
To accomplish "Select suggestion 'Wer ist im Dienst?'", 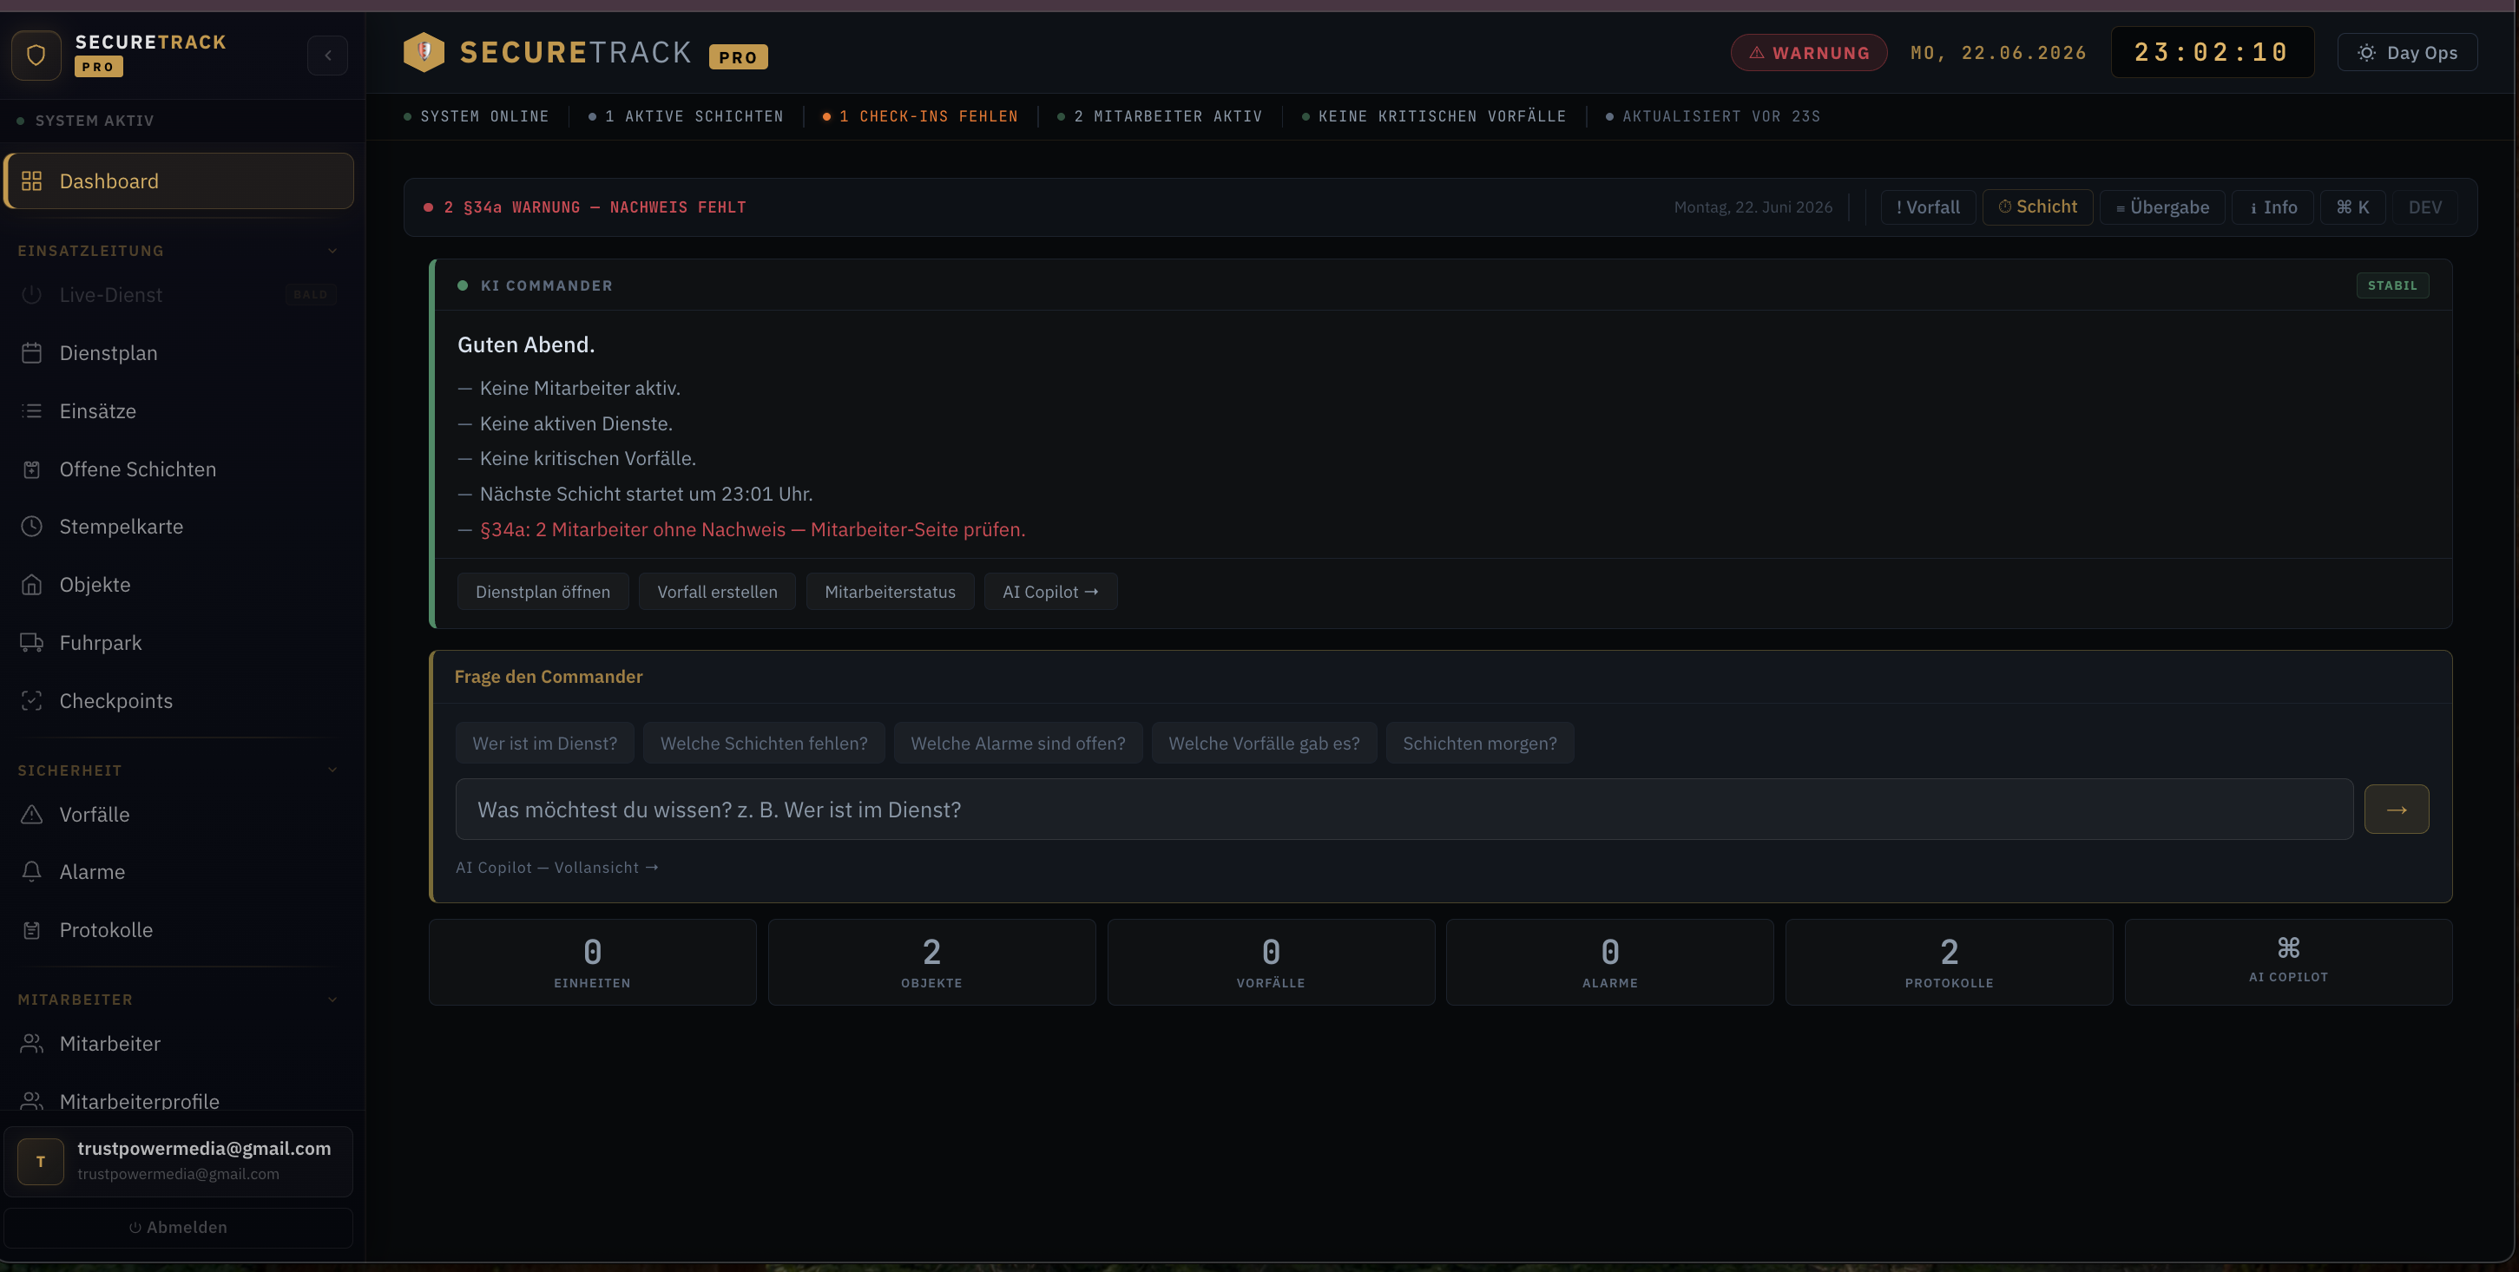I will (x=544, y=743).
